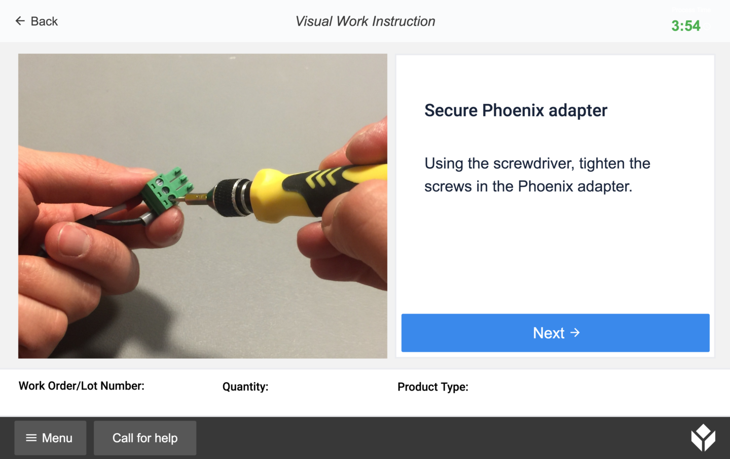Image resolution: width=730 pixels, height=459 pixels.
Task: Select the Menu button's three-line icon
Action: (31, 438)
